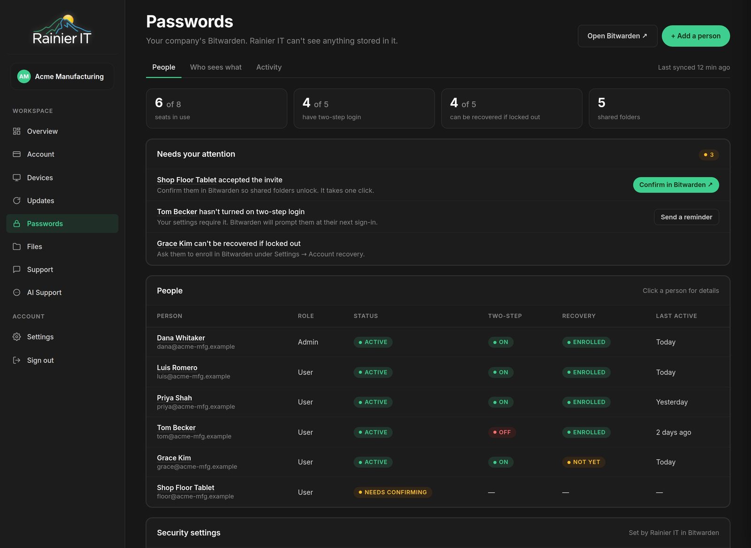This screenshot has height=548, width=751.
Task: Click the TWO-STEP column header
Action: [505, 316]
